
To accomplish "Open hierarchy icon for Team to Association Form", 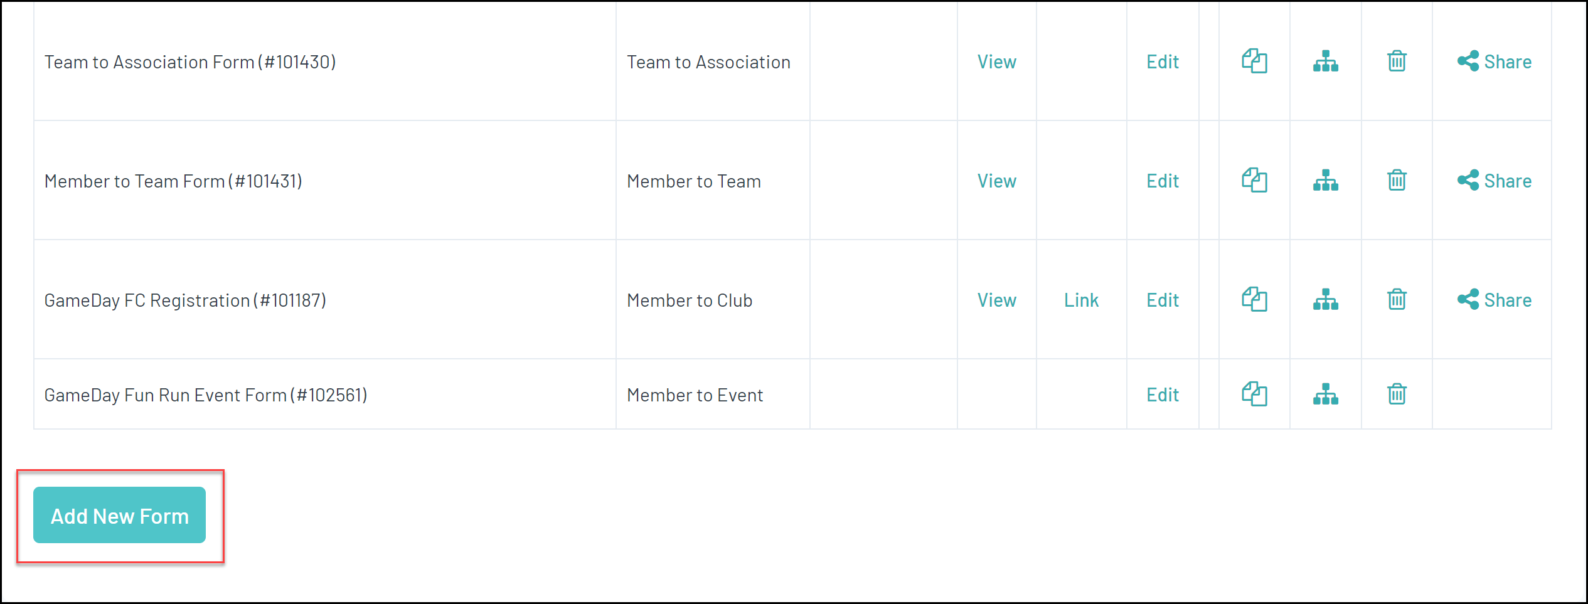I will [1325, 61].
